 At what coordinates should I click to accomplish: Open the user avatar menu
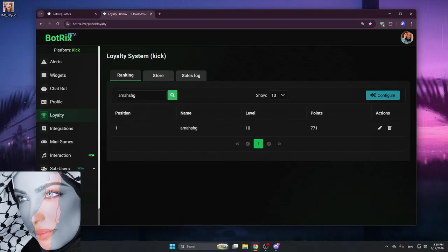click(x=407, y=37)
